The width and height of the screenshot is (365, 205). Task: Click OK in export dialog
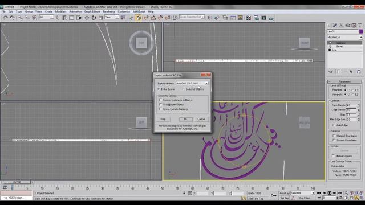click(186, 119)
